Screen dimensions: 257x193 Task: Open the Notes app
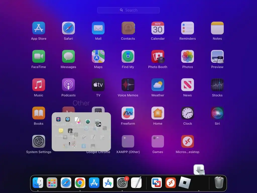217,28
